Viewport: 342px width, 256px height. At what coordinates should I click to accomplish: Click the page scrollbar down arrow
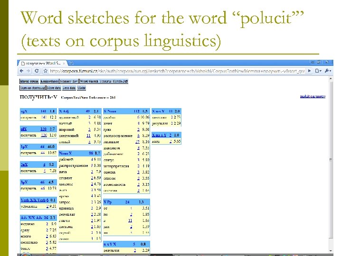(x=331, y=251)
